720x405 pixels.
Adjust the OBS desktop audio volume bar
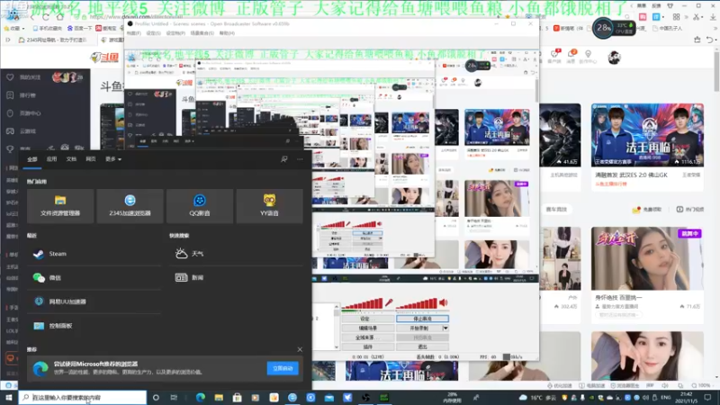tap(417, 303)
